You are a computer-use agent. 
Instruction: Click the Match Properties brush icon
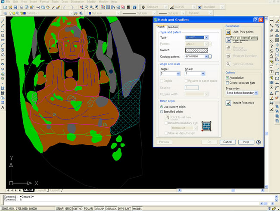(x=58, y=7)
